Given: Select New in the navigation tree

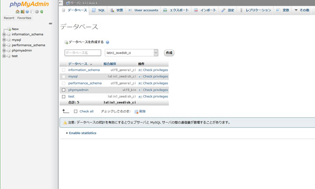Looking at the screenshot, I should [15, 29].
